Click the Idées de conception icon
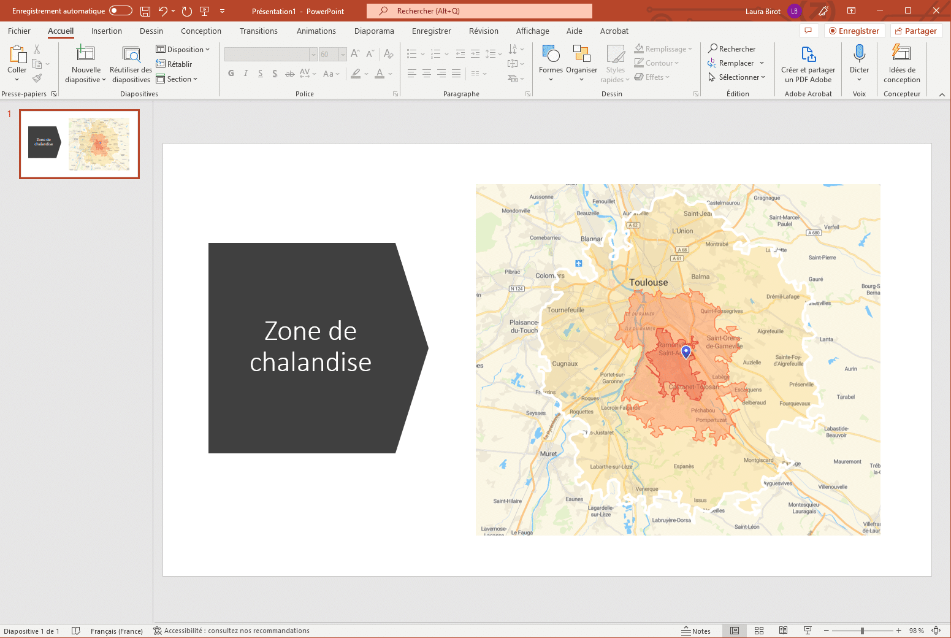Image resolution: width=951 pixels, height=638 pixels. tap(901, 54)
